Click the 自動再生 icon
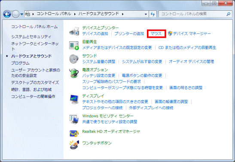 [74, 45]
